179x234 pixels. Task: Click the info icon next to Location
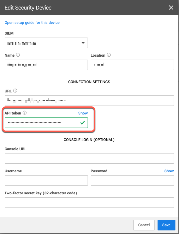(109, 55)
